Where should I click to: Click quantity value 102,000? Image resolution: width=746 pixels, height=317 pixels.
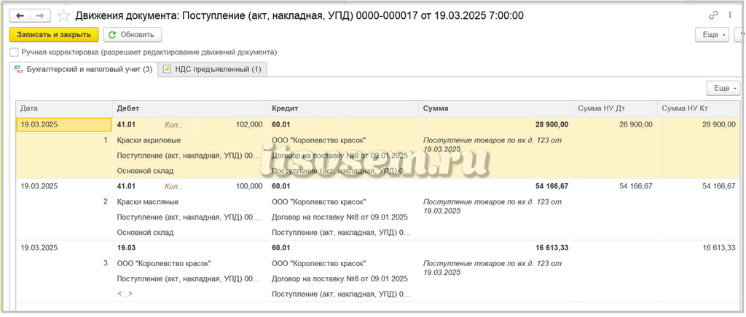249,125
